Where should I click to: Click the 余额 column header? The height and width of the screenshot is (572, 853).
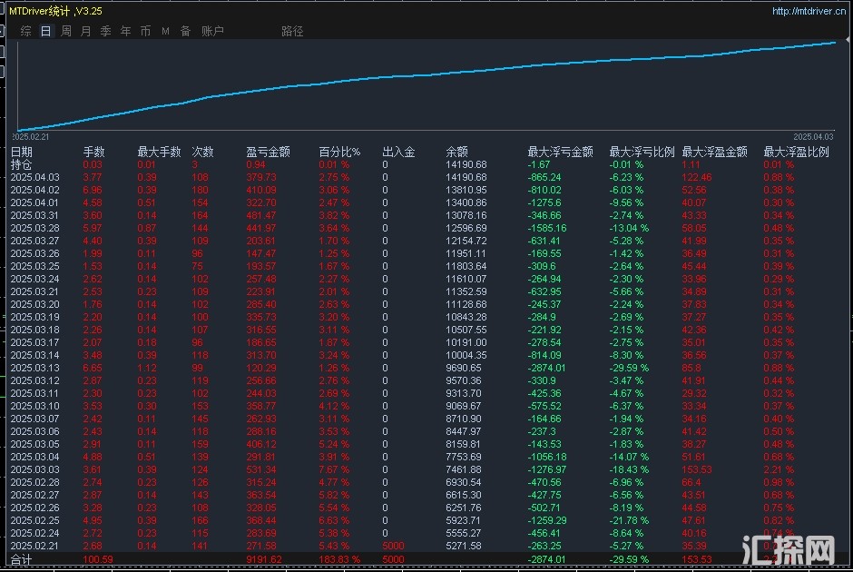(x=456, y=152)
